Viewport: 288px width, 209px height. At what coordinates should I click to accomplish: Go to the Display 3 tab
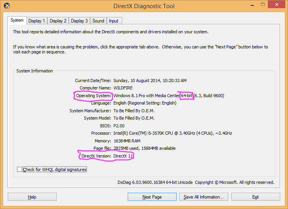(80, 21)
